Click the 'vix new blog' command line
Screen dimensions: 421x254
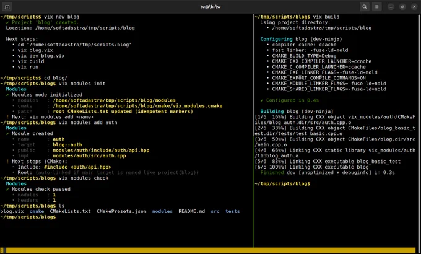point(61,17)
